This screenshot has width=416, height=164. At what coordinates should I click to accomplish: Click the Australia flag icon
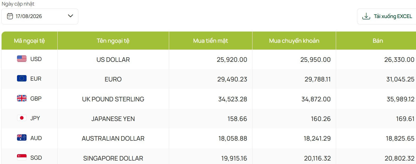pos(22,138)
